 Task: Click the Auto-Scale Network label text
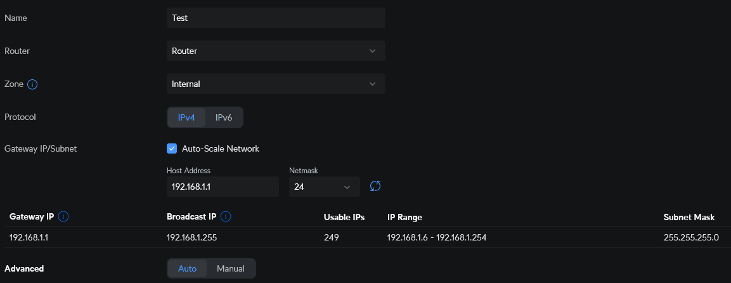(221, 148)
